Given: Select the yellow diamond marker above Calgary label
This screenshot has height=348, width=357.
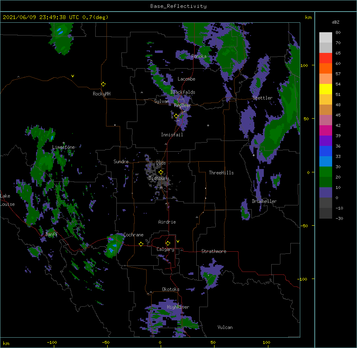Looking at the screenshot, I should pos(168,243).
